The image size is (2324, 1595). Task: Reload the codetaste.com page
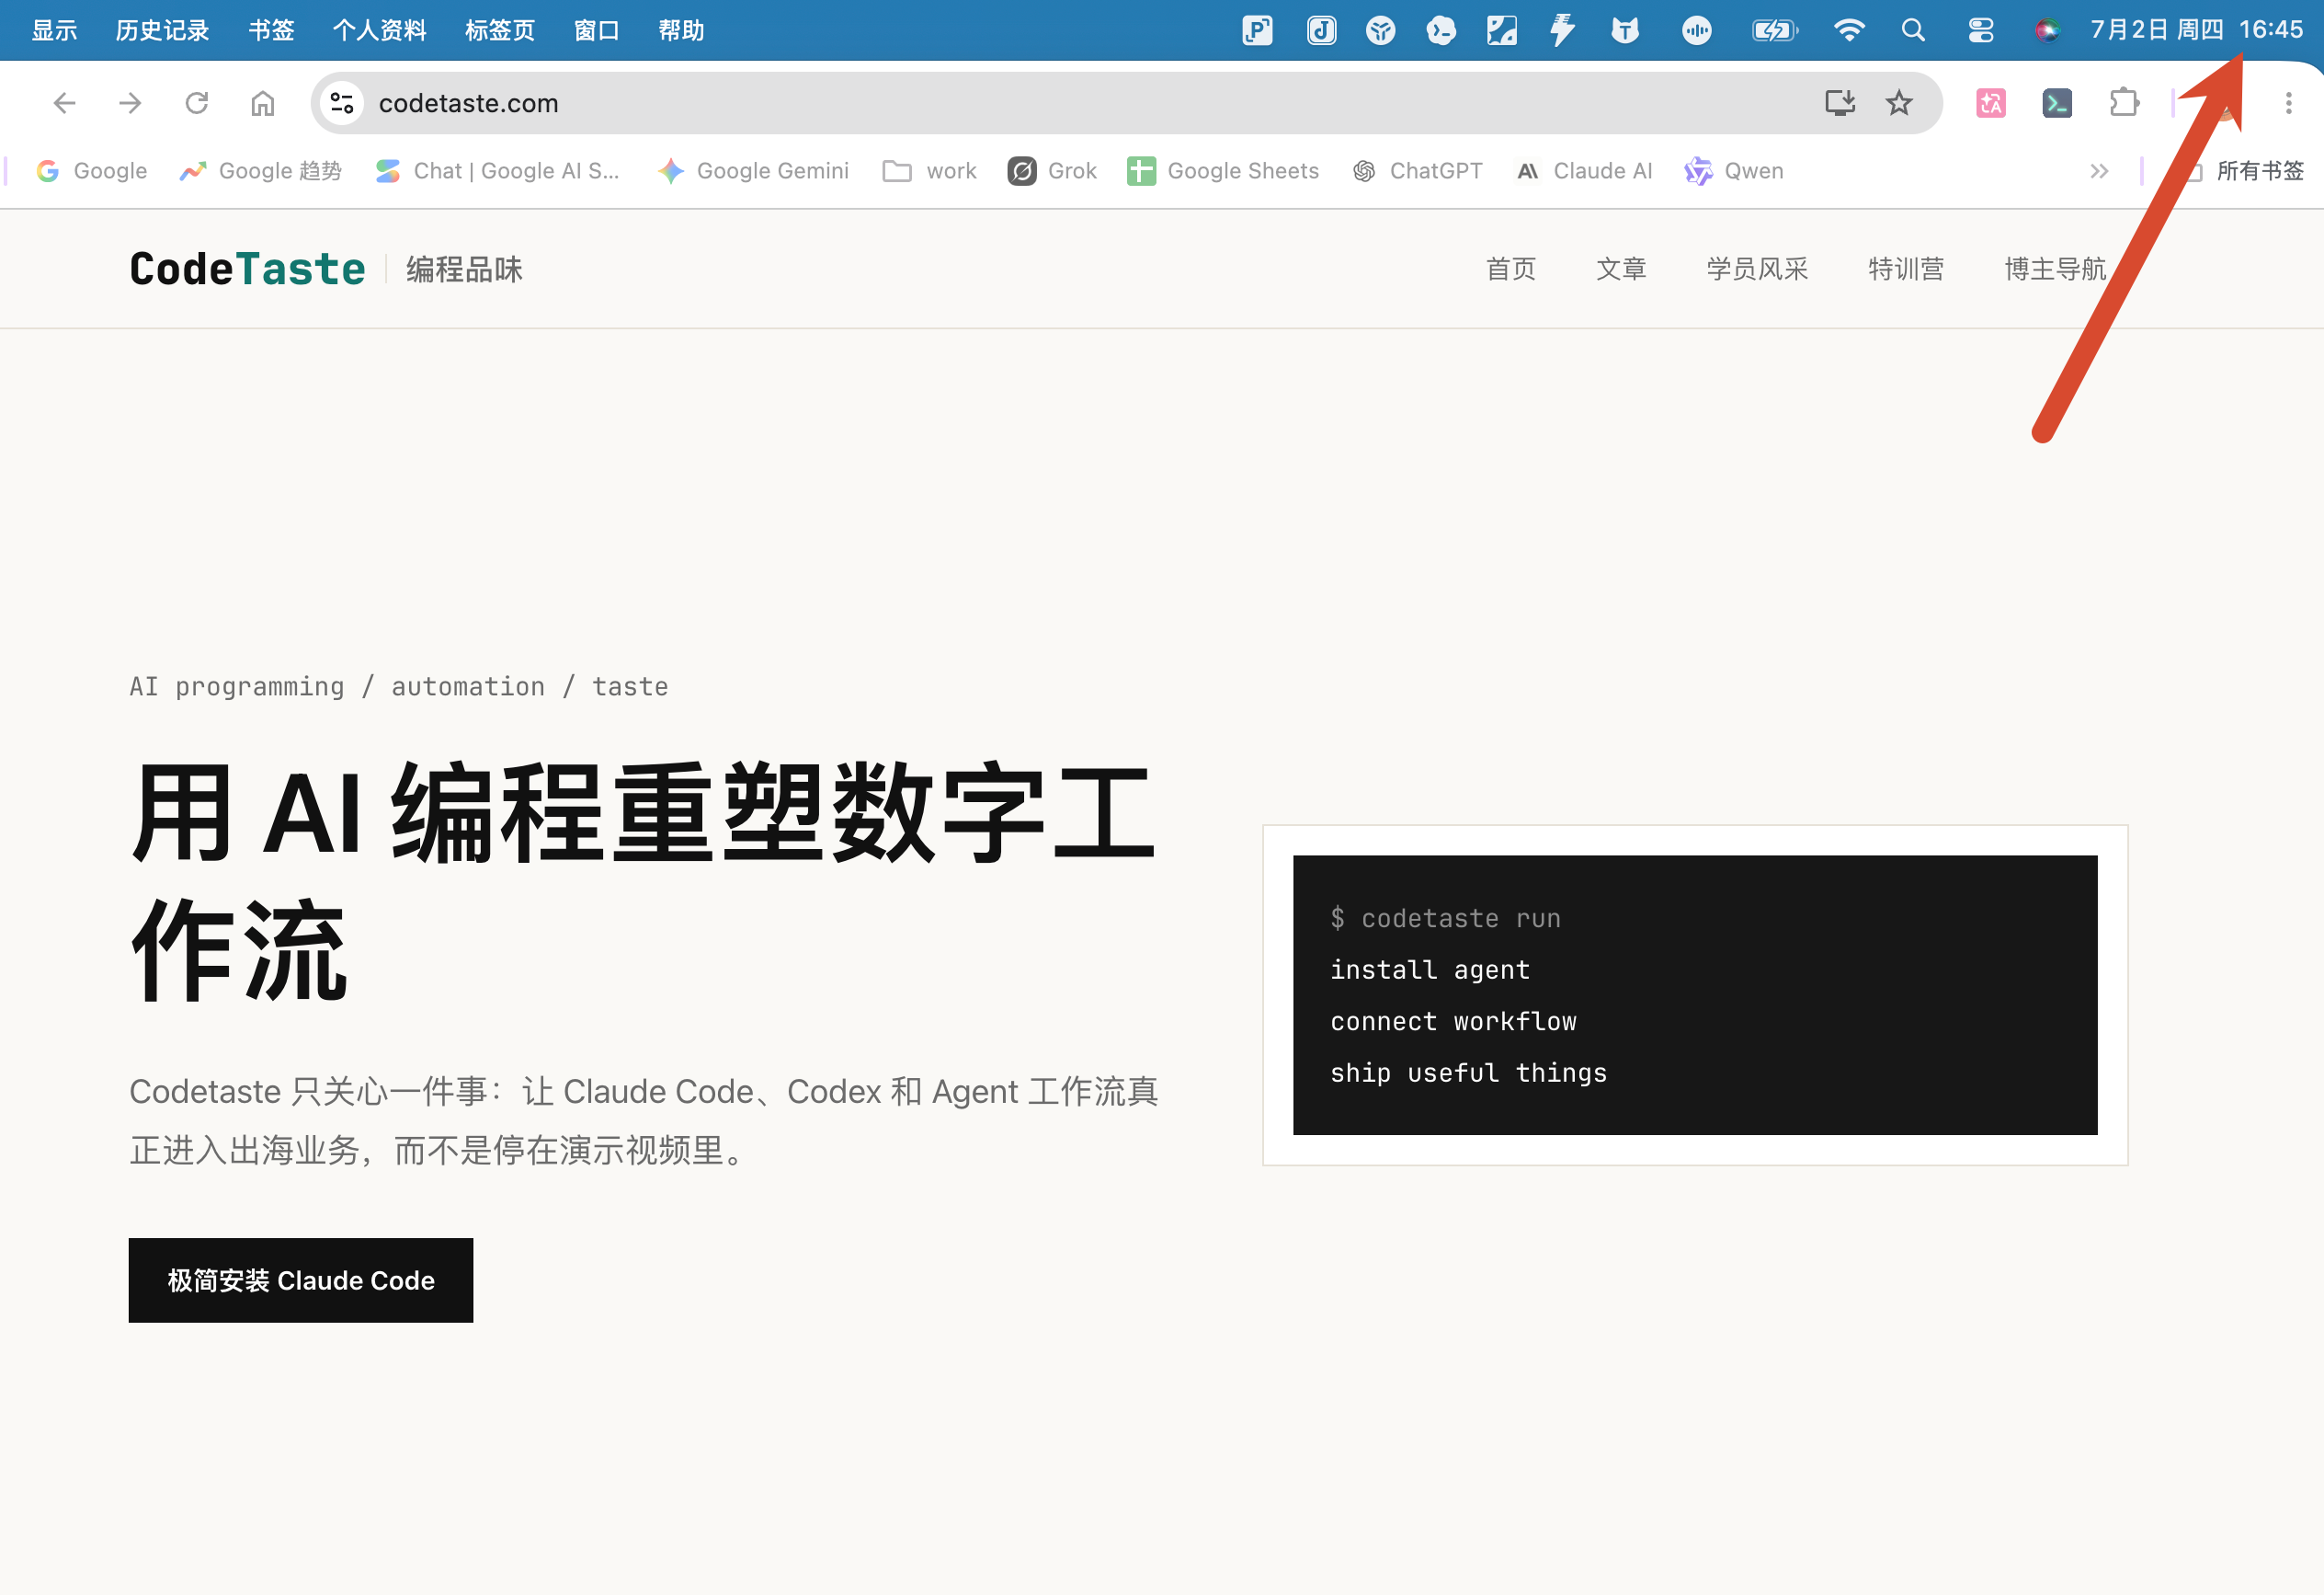pos(197,103)
